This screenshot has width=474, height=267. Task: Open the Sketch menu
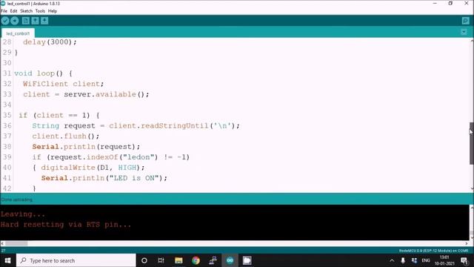pos(27,11)
